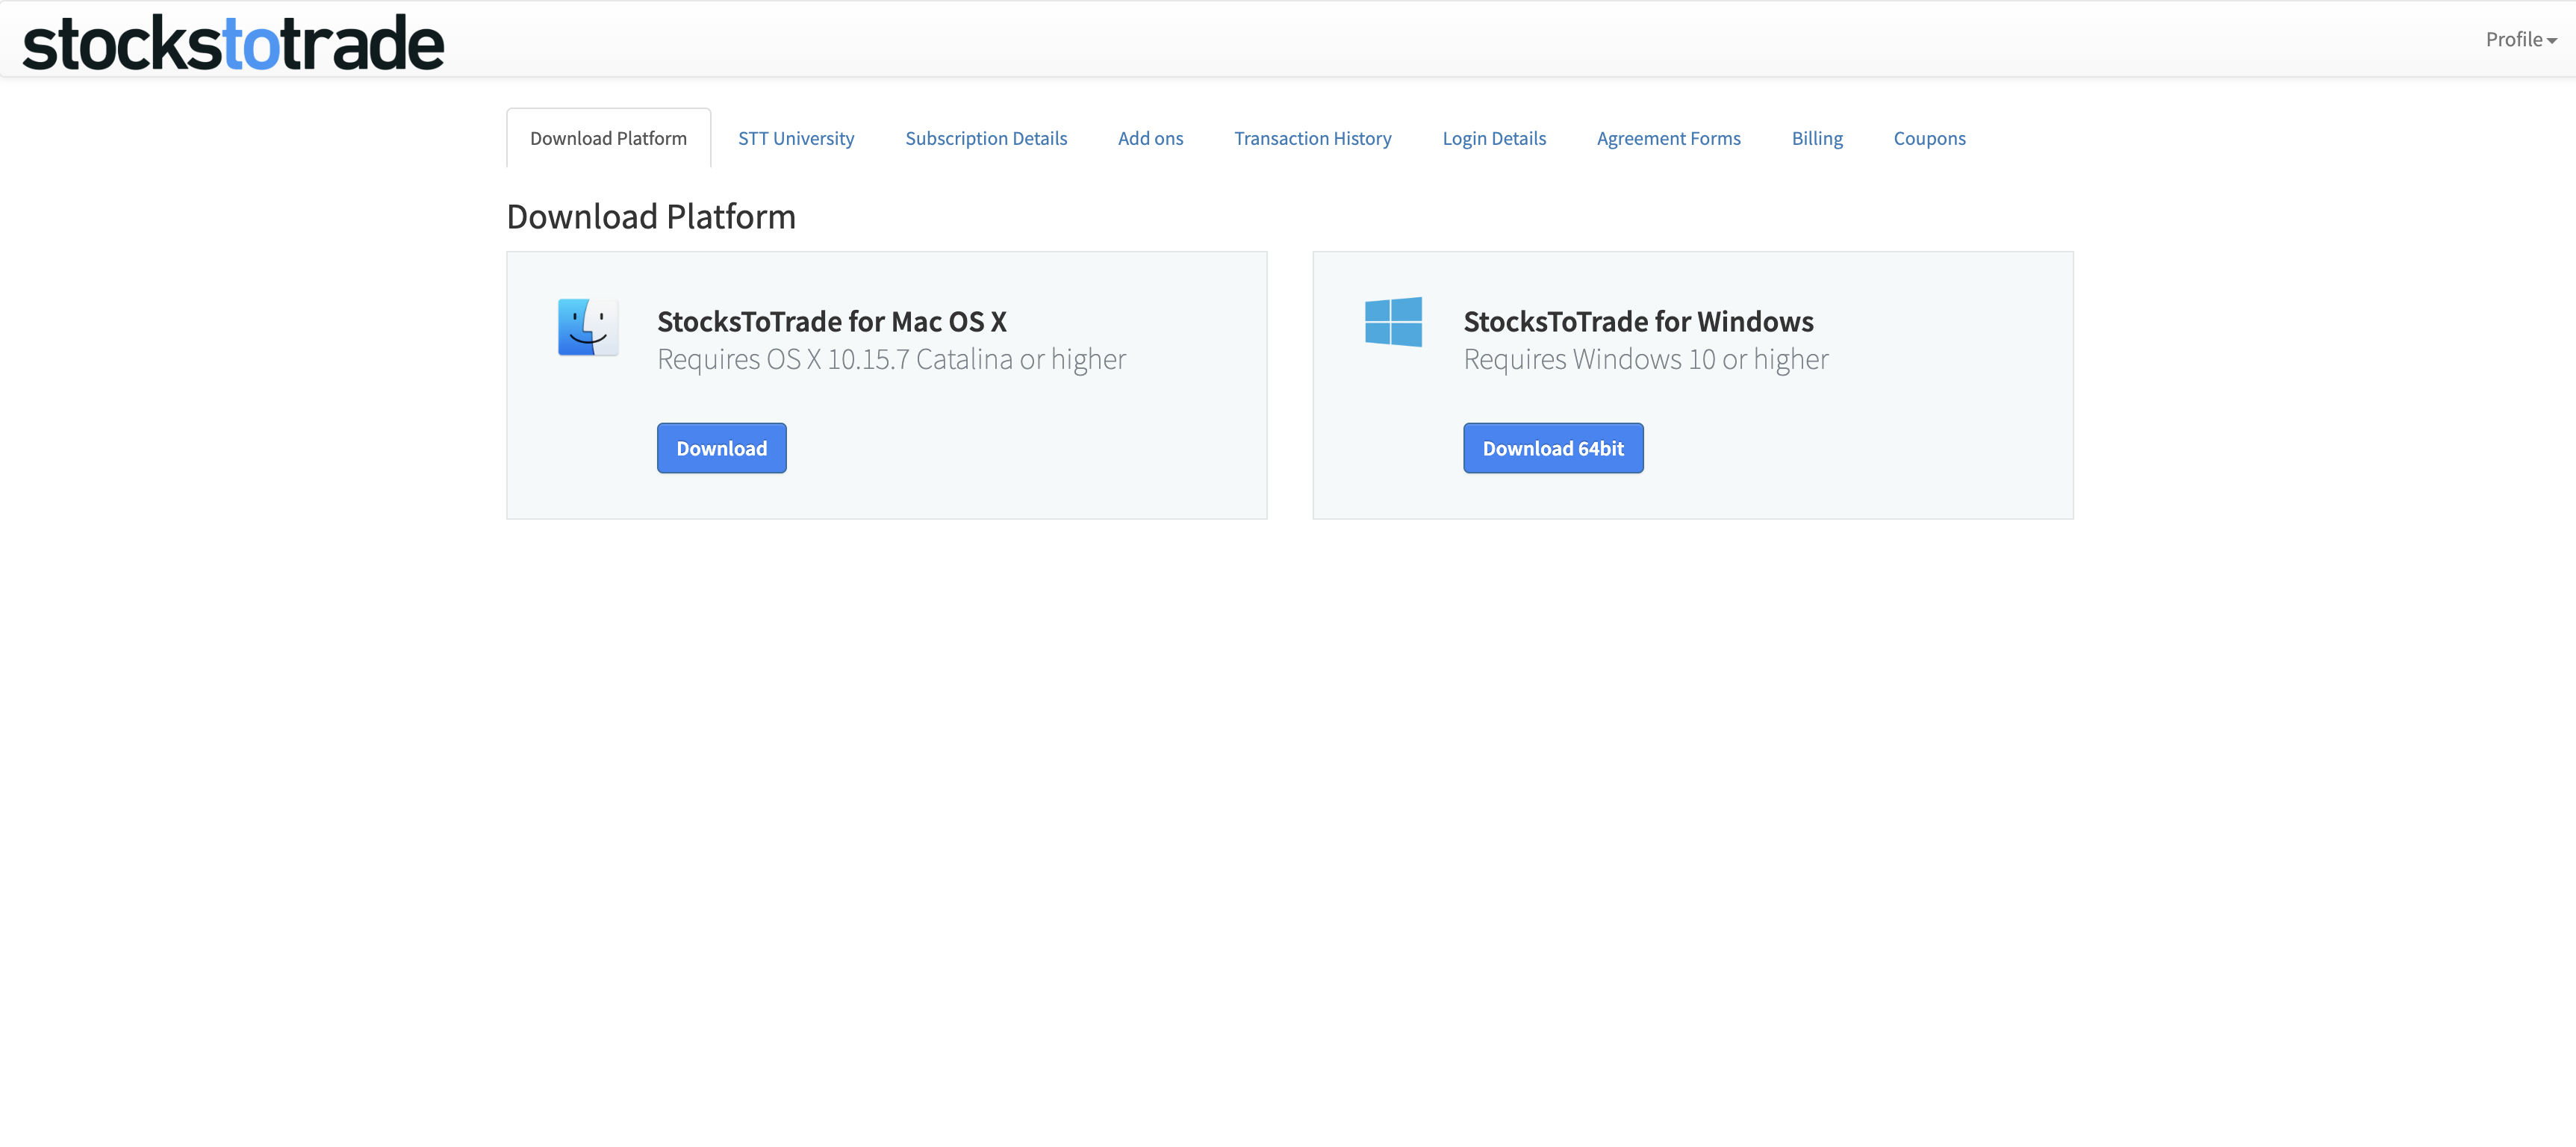Click the StocksToTrade for Windows title

(x=1638, y=321)
